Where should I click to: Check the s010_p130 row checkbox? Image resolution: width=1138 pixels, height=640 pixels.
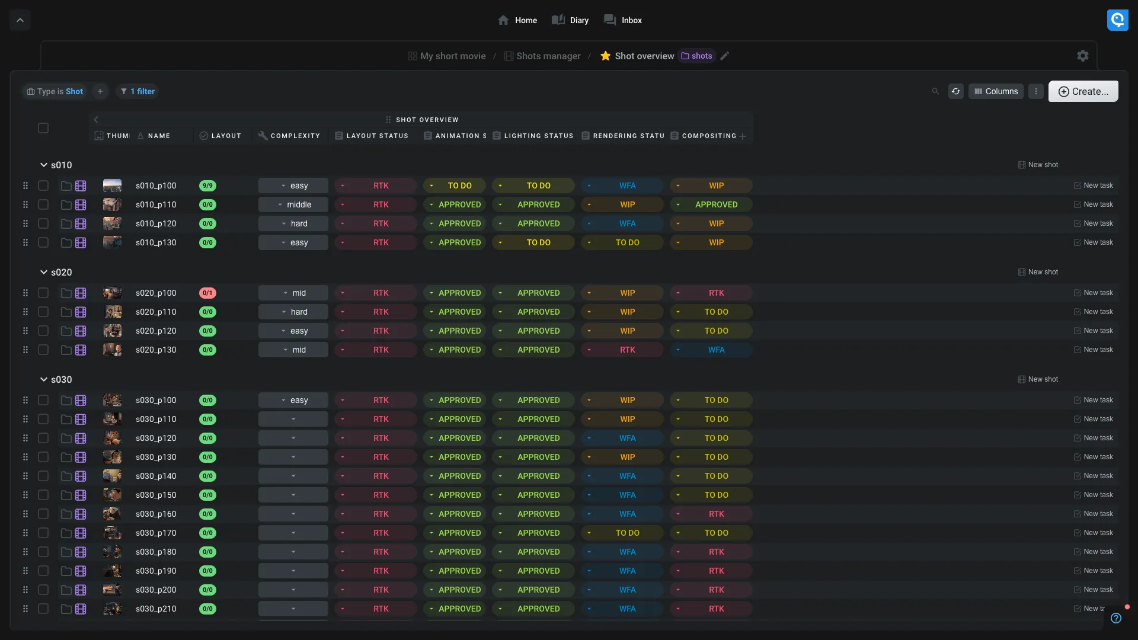43,242
